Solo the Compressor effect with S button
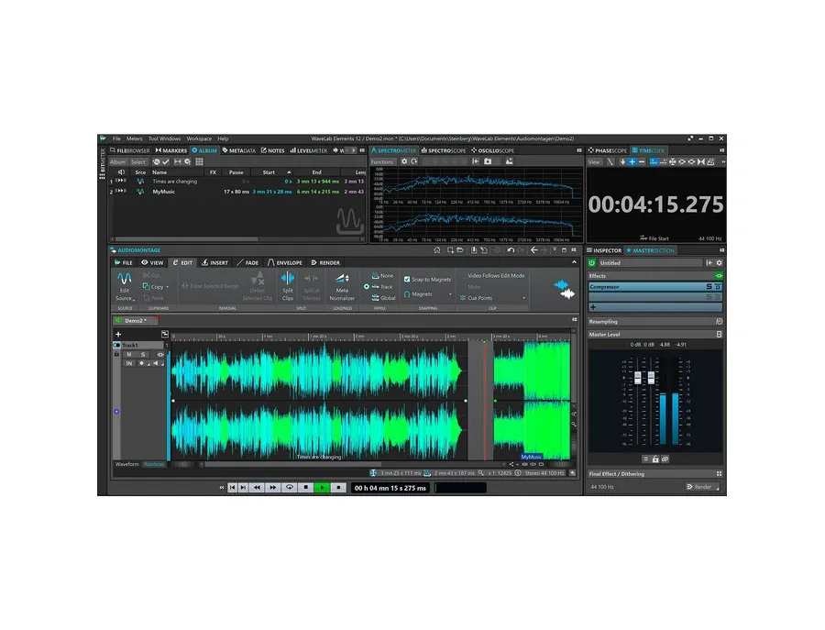Image resolution: width=825 pixels, height=630 pixels. click(x=709, y=287)
